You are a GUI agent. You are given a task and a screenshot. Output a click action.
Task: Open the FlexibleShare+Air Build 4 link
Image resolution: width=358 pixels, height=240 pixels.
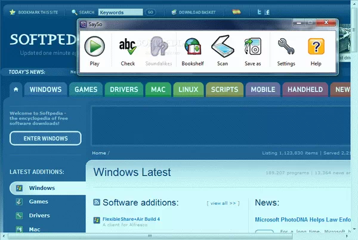[131, 219]
